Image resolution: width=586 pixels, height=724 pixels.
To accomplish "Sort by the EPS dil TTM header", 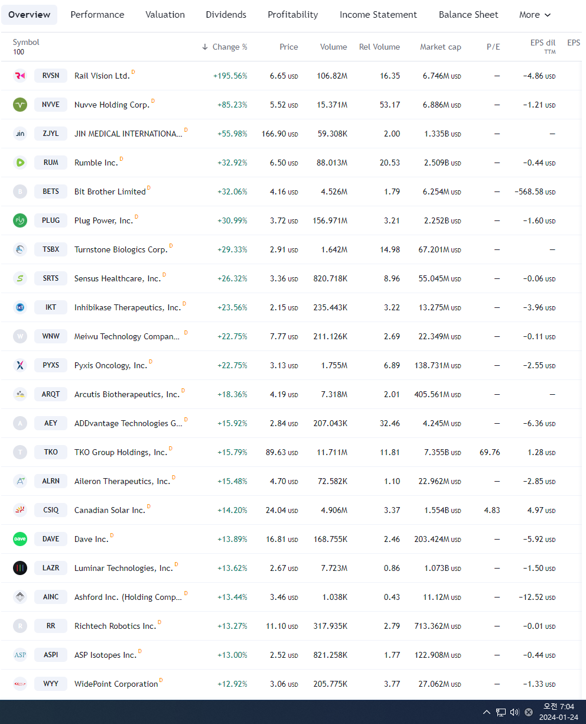I will point(543,47).
